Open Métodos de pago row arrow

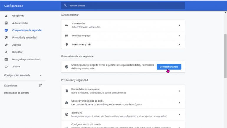[x=179, y=36]
